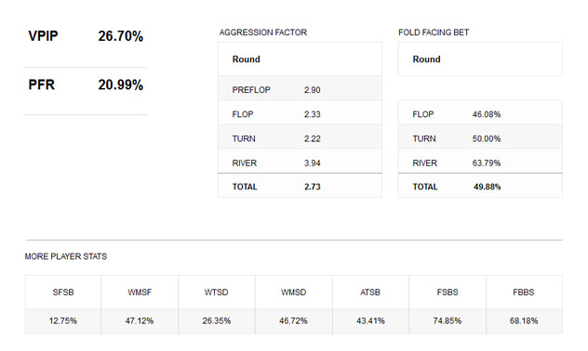Screen dimensions: 588x351
Task: Select the Aggression Factor TOTAL row 2.73
Action: tap(300, 186)
